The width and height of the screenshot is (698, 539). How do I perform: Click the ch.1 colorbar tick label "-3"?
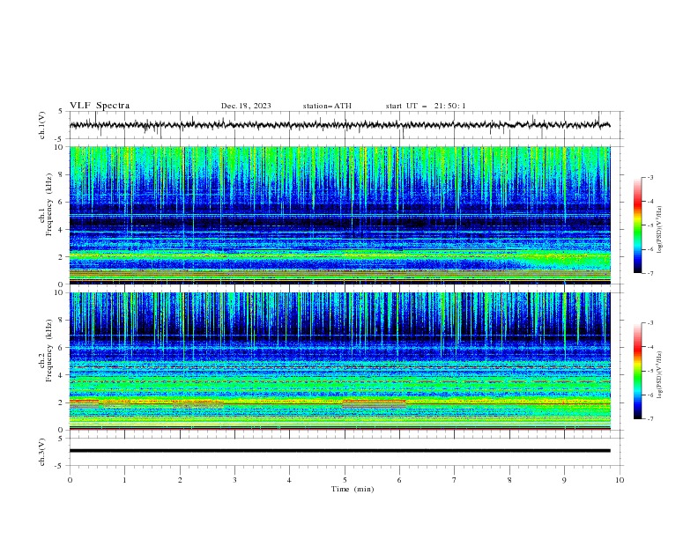(x=650, y=177)
